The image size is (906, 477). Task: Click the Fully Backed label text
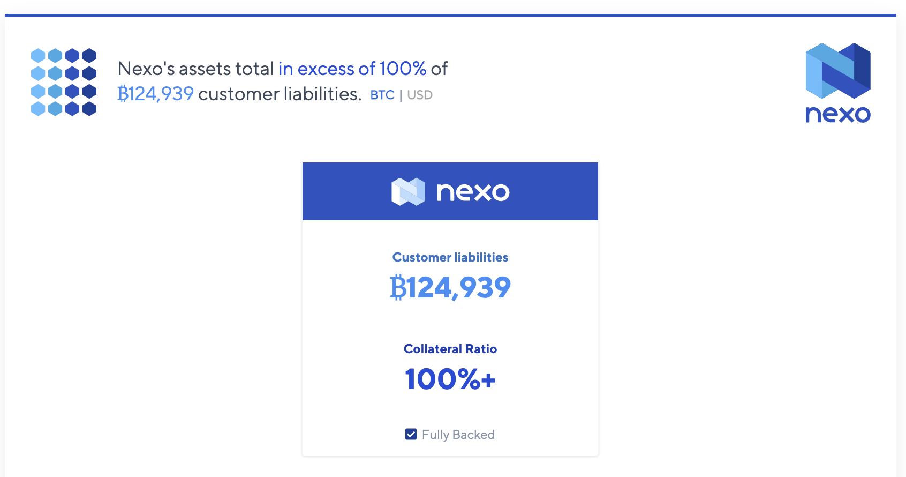click(x=458, y=435)
